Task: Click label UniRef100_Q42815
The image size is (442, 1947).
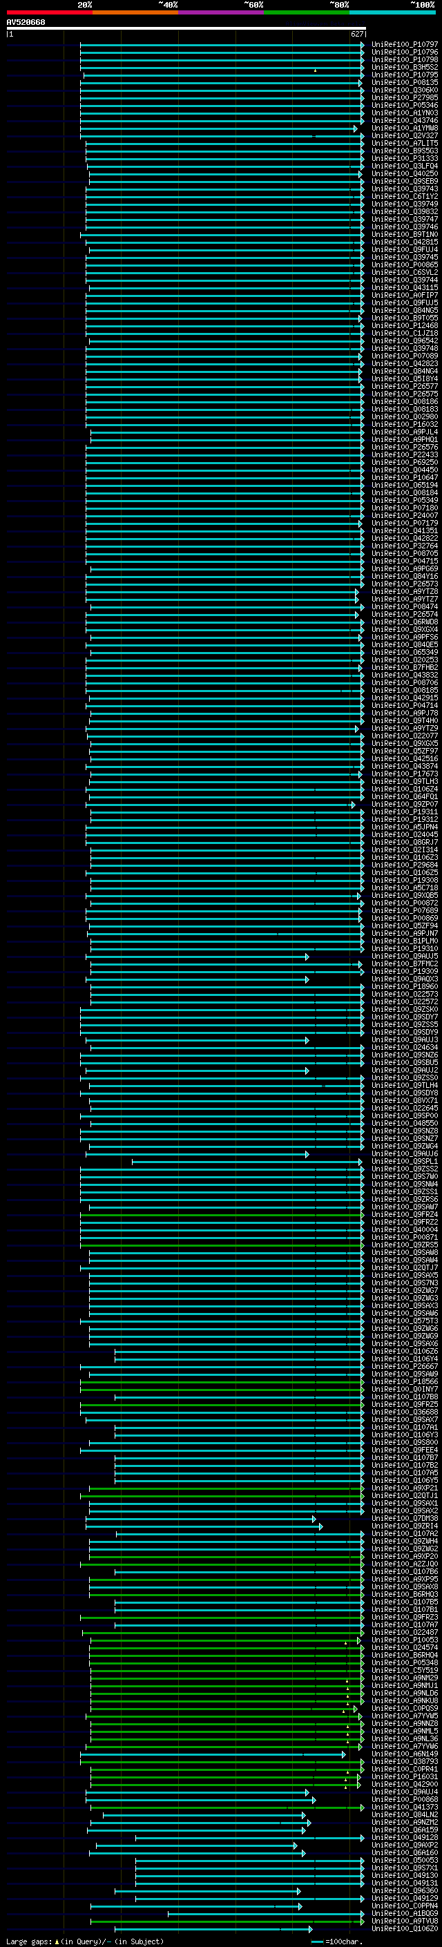Action: click(x=405, y=242)
